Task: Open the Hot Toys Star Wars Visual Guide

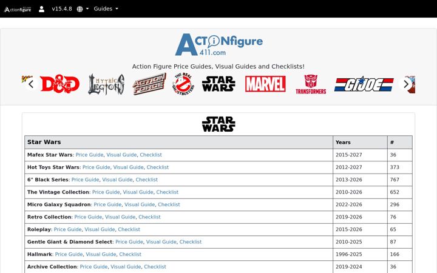Action: tap(128, 167)
